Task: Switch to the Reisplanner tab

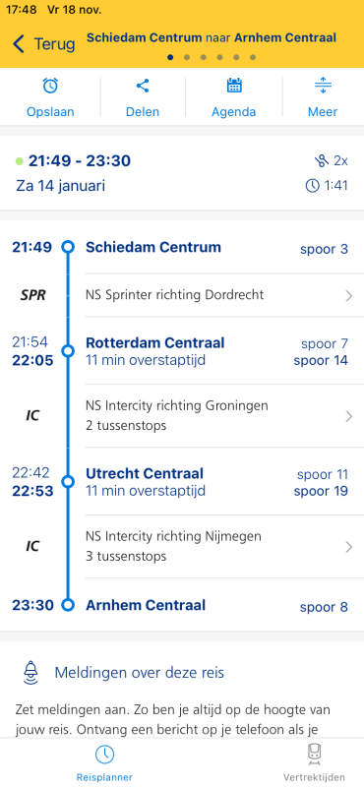Action: point(104,763)
